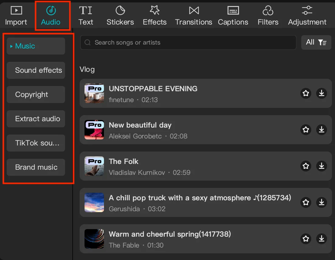335x260 pixels.
Task: Favorite the New beautiful day track
Action: tap(306, 130)
